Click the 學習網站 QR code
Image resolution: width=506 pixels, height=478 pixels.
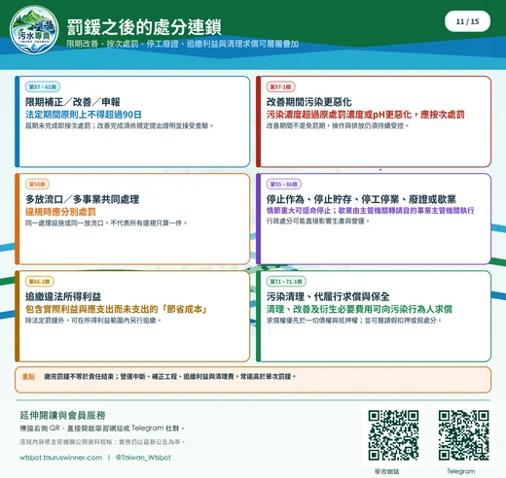pyautogui.click(x=393, y=435)
